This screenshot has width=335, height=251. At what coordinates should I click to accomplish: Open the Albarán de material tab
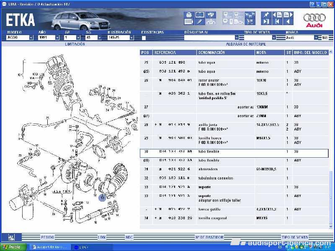tap(246, 44)
